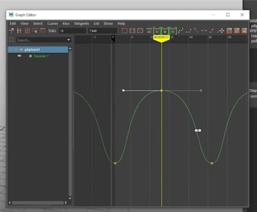
Task: Open the search options dropdown arrow
Action: pyautogui.click(x=69, y=40)
